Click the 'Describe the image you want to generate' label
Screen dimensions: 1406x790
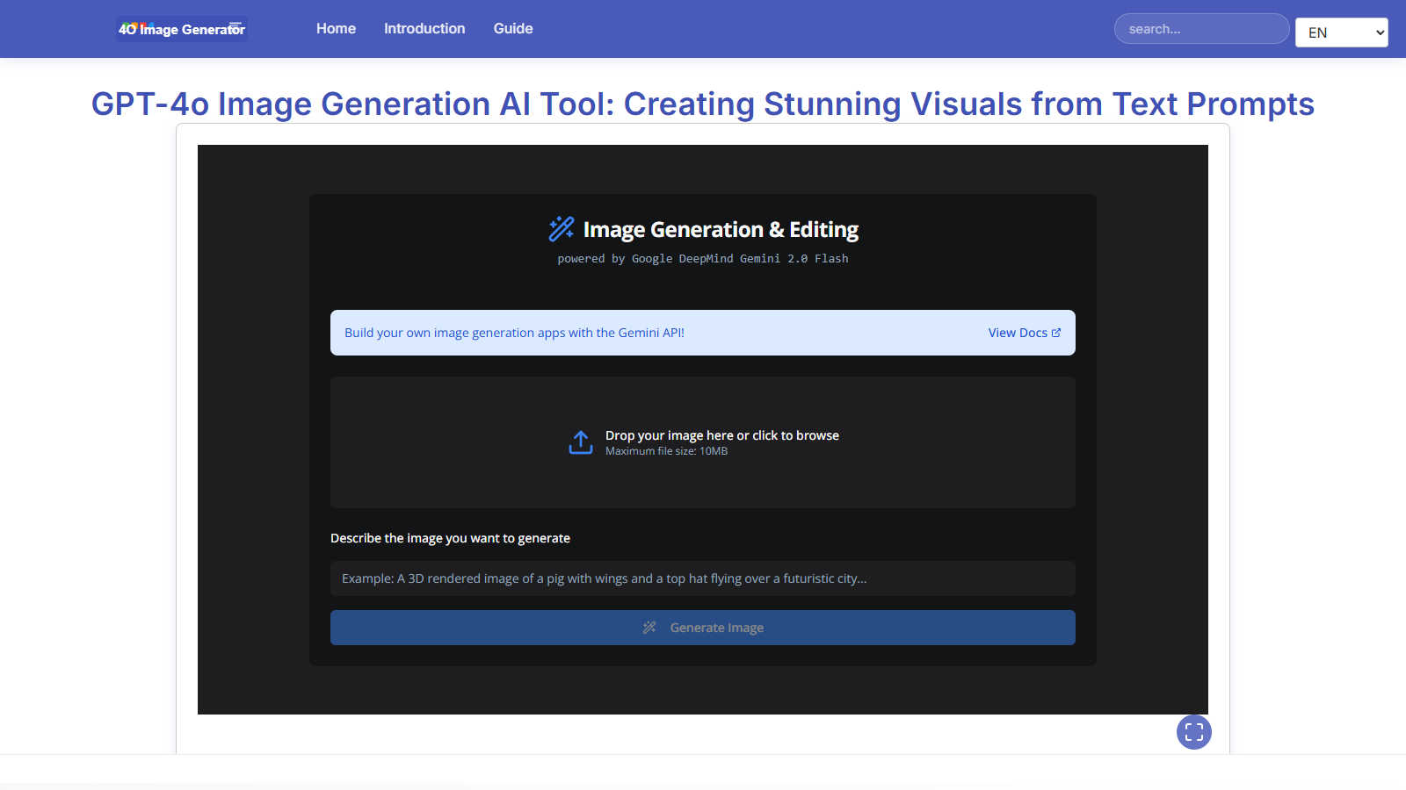(x=450, y=538)
